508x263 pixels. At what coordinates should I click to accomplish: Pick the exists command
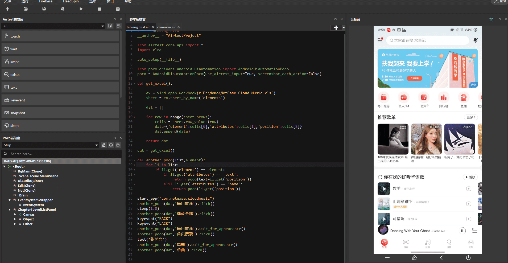60,75
